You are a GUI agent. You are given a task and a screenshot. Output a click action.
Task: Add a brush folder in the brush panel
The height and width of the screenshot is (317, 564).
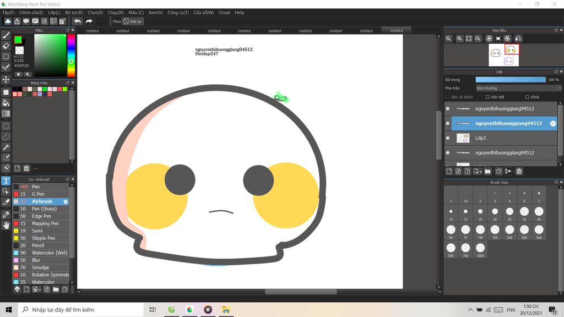point(56,289)
